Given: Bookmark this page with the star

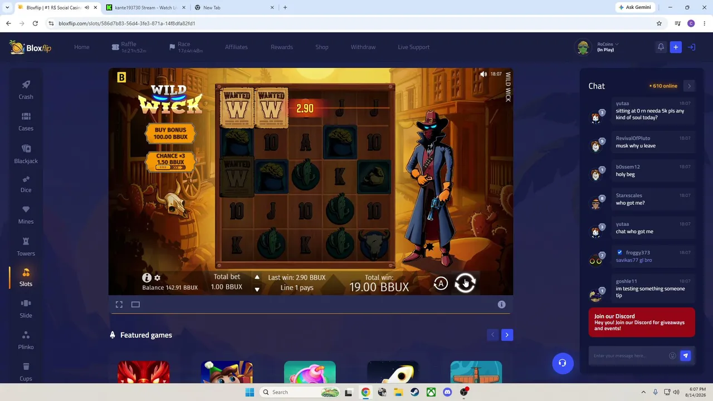Looking at the screenshot, I should (x=659, y=23).
